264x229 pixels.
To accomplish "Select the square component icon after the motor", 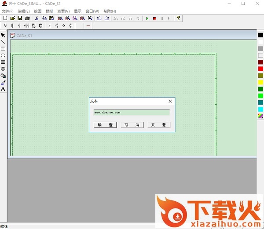I will (41, 25).
